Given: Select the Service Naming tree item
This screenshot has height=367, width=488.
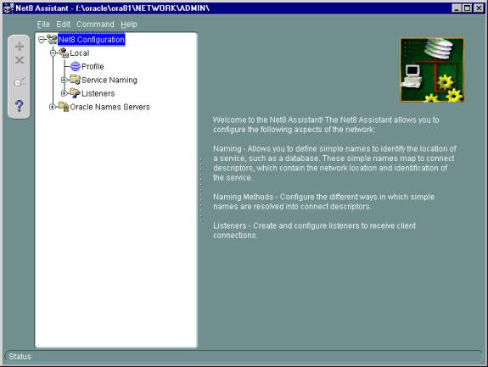Looking at the screenshot, I should point(109,80).
